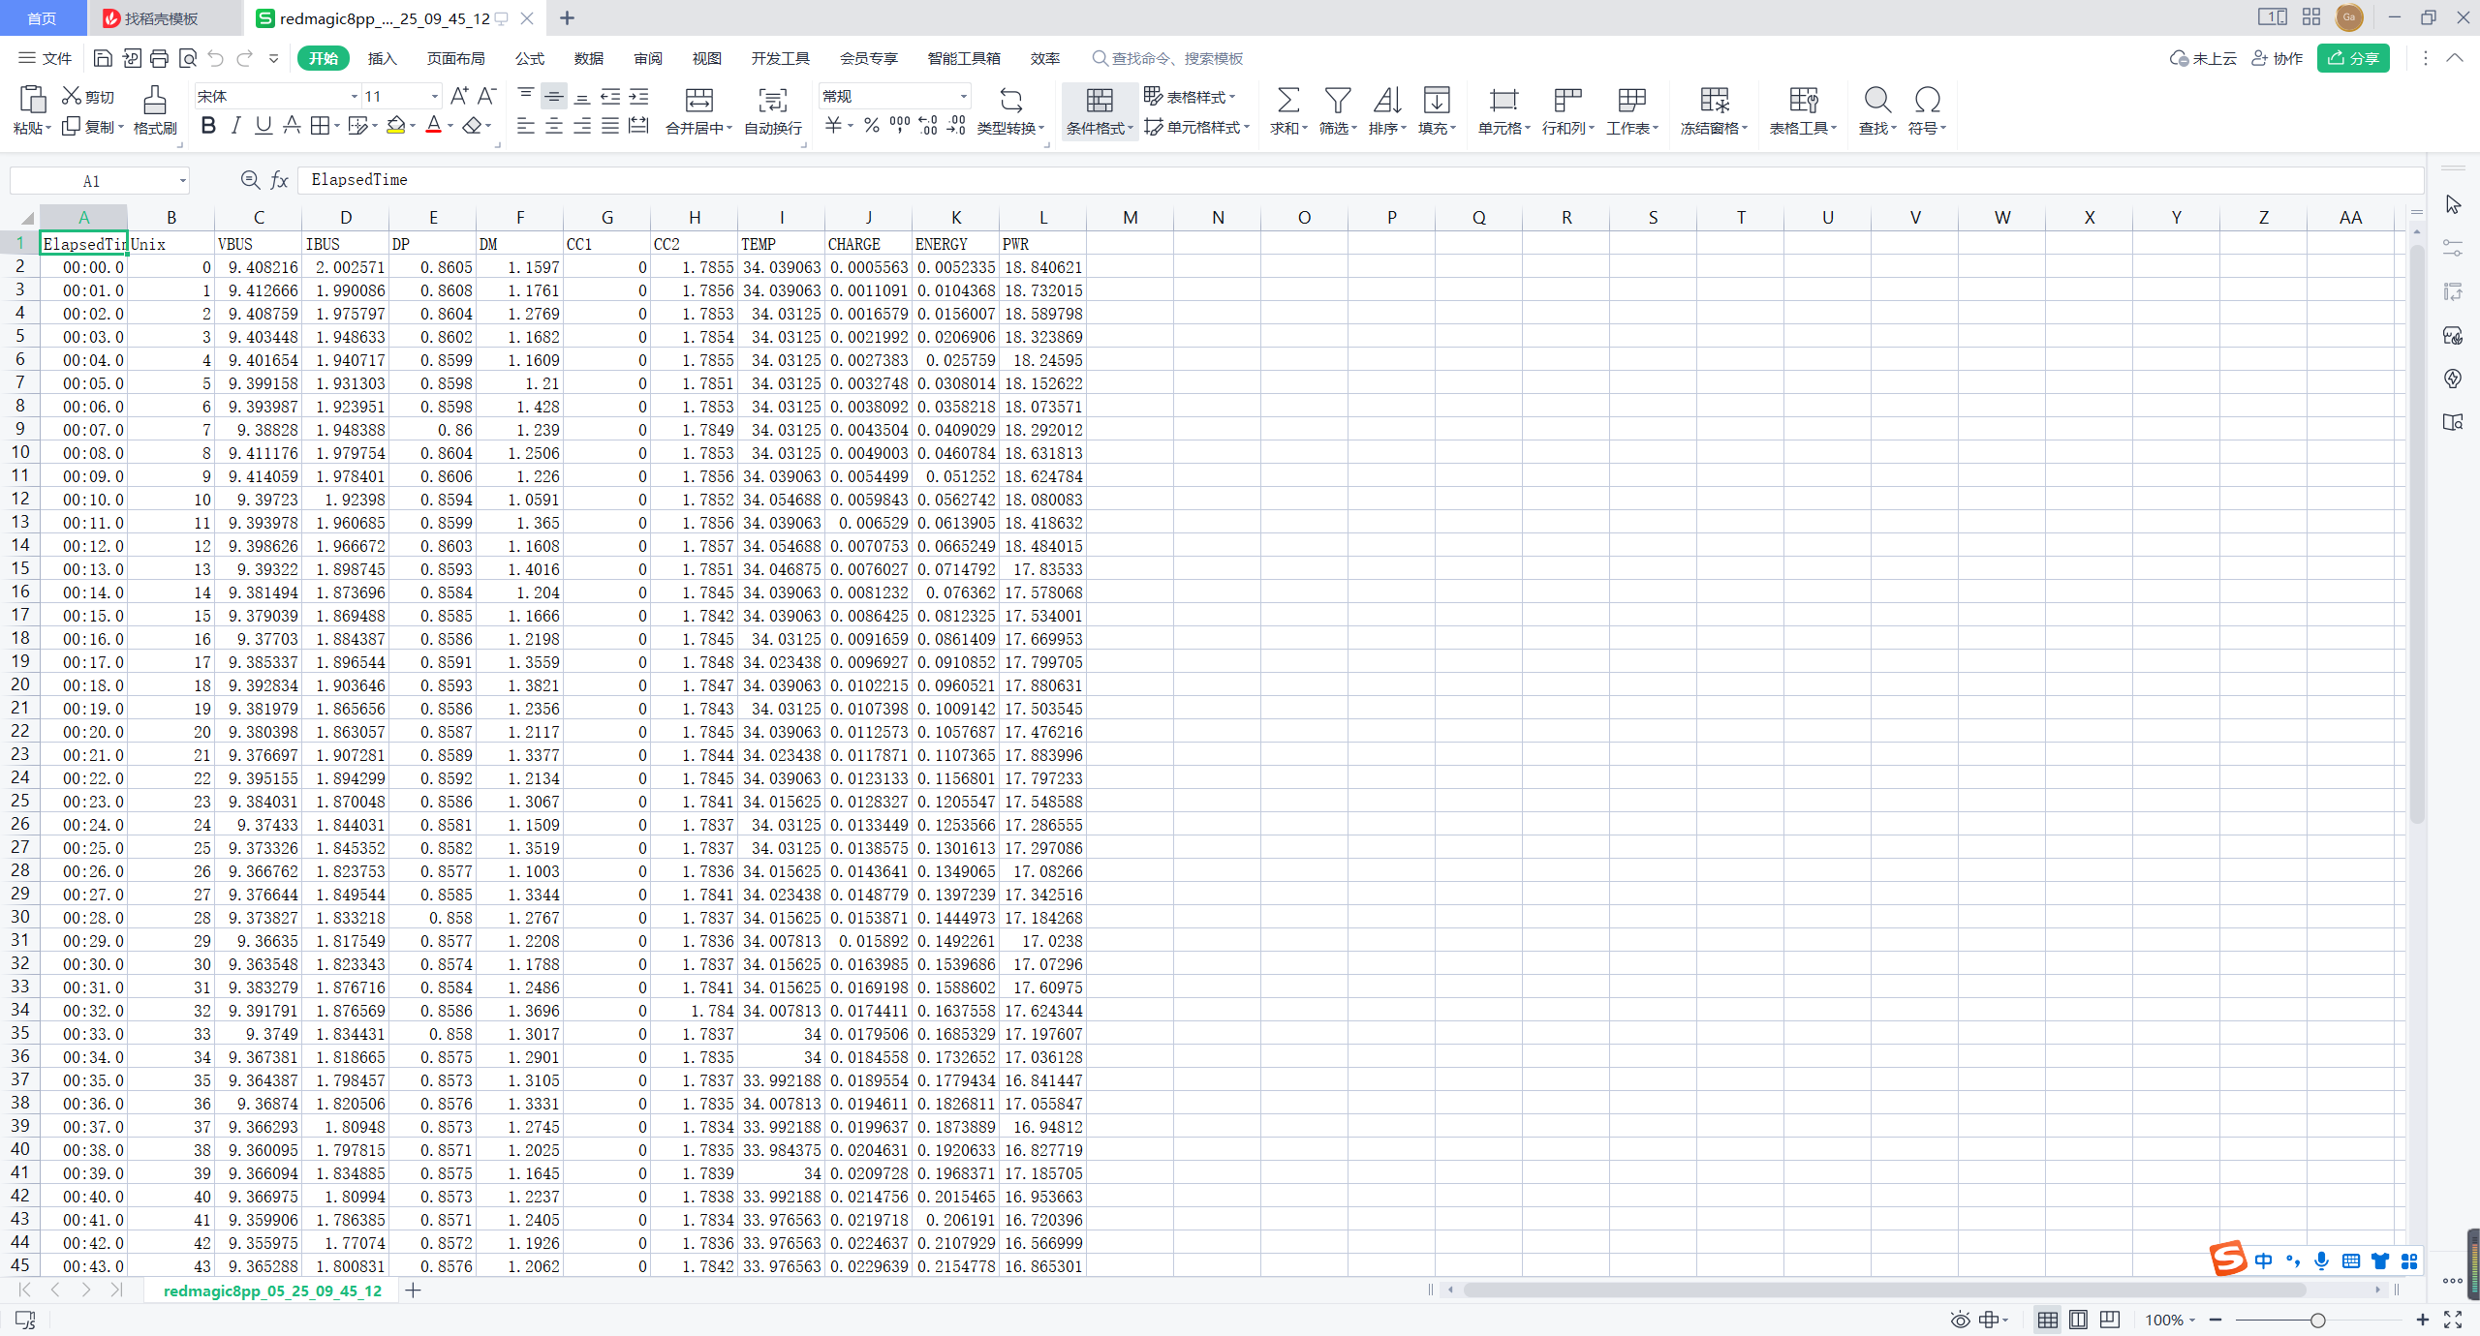This screenshot has height=1336, width=2480.
Task: Open the AutoSum tool
Action: 1287,101
